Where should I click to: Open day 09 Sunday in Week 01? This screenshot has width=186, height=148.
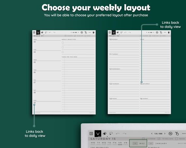[x=35, y=103]
